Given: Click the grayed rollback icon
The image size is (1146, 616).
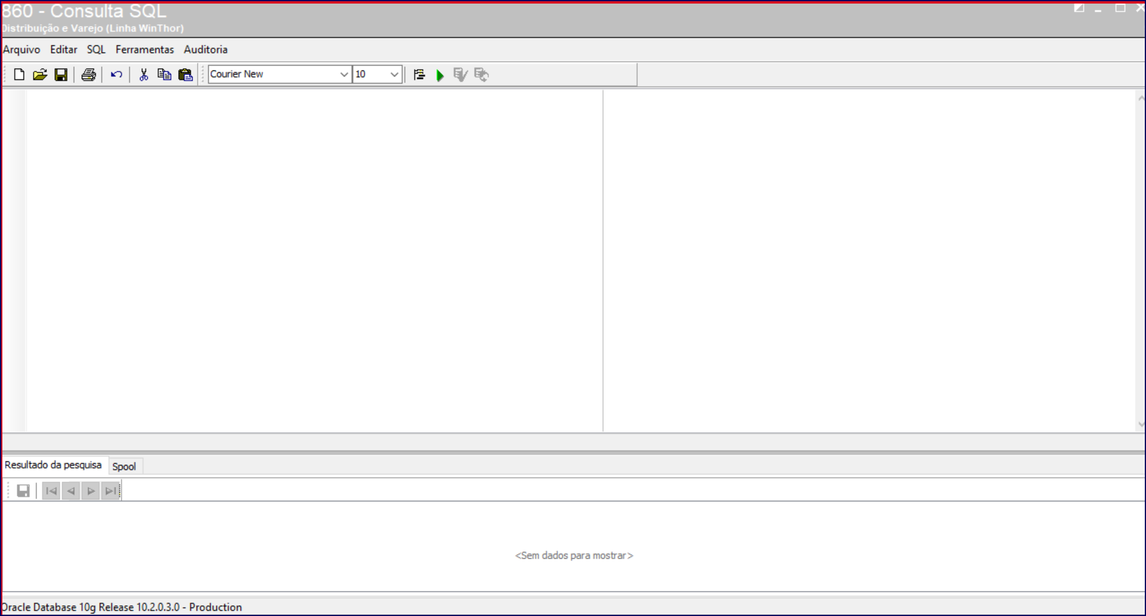Looking at the screenshot, I should 481,75.
